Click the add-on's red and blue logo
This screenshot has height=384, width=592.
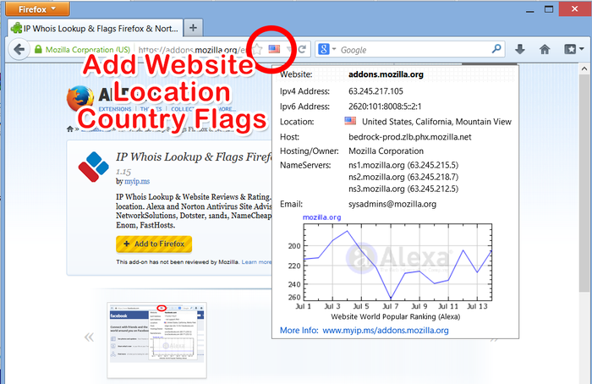(x=93, y=167)
